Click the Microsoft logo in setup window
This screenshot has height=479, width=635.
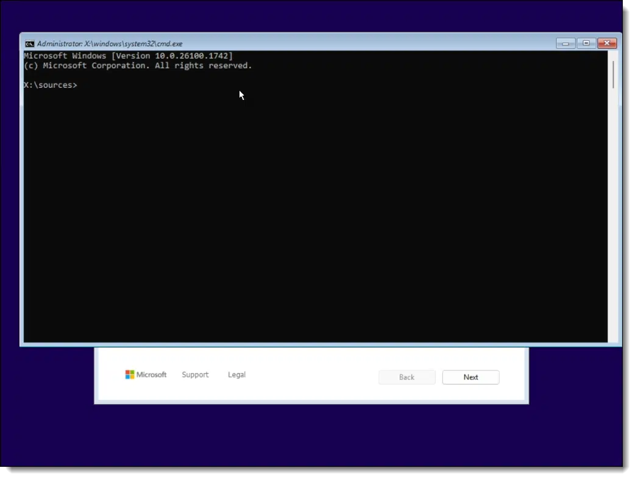click(146, 375)
